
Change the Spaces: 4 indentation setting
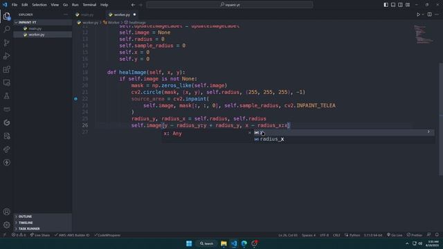[x=309, y=235]
